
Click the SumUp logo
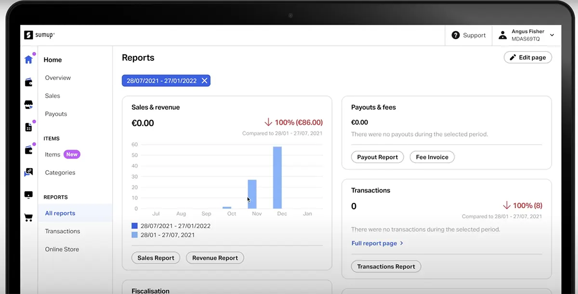point(39,35)
